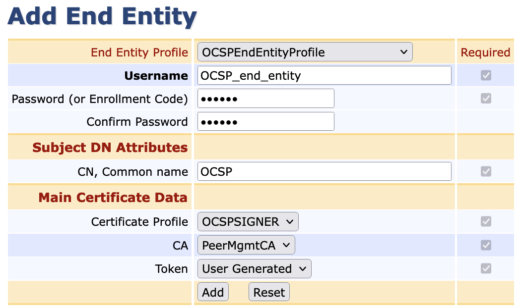Click the Username text field
The height and width of the screenshot is (308, 521).
324,75
